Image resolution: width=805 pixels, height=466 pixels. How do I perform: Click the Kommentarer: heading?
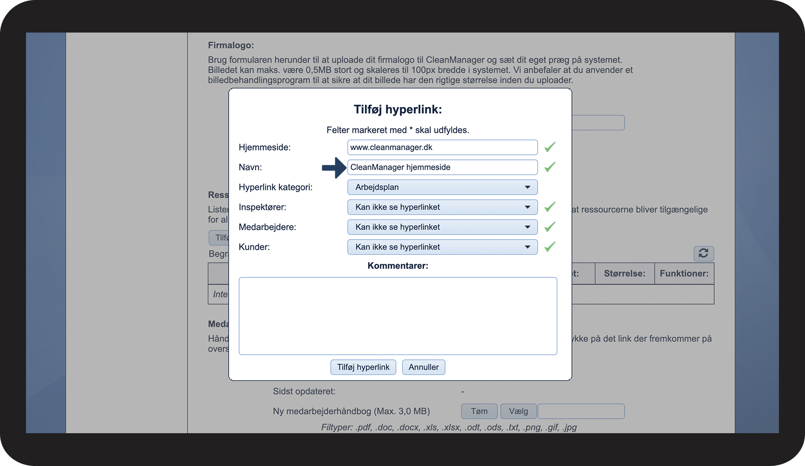click(x=398, y=266)
